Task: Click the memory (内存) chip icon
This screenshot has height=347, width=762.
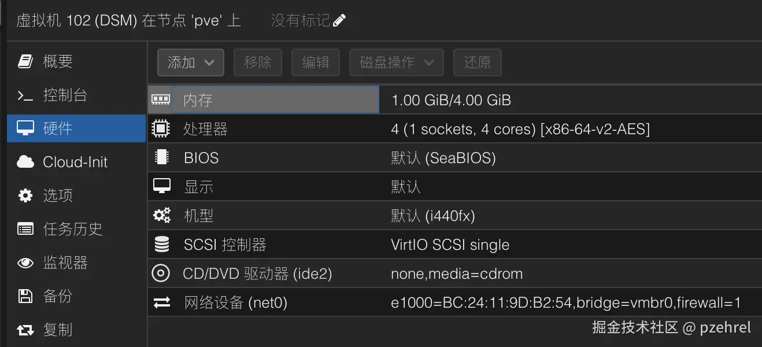Action: click(x=161, y=99)
